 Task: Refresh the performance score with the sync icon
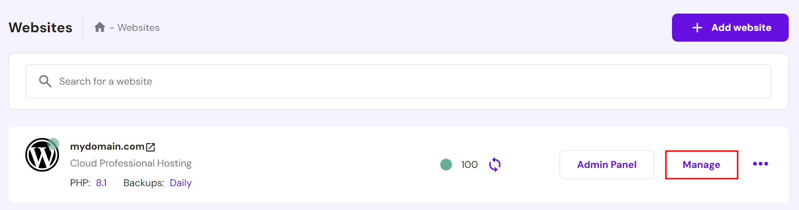pyautogui.click(x=495, y=165)
